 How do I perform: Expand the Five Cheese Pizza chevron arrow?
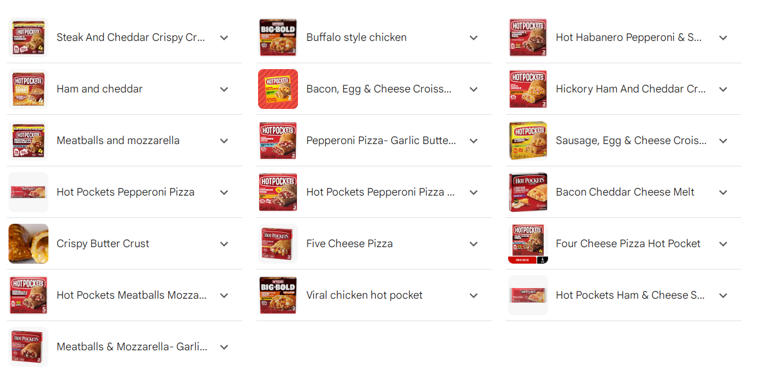[x=474, y=244]
